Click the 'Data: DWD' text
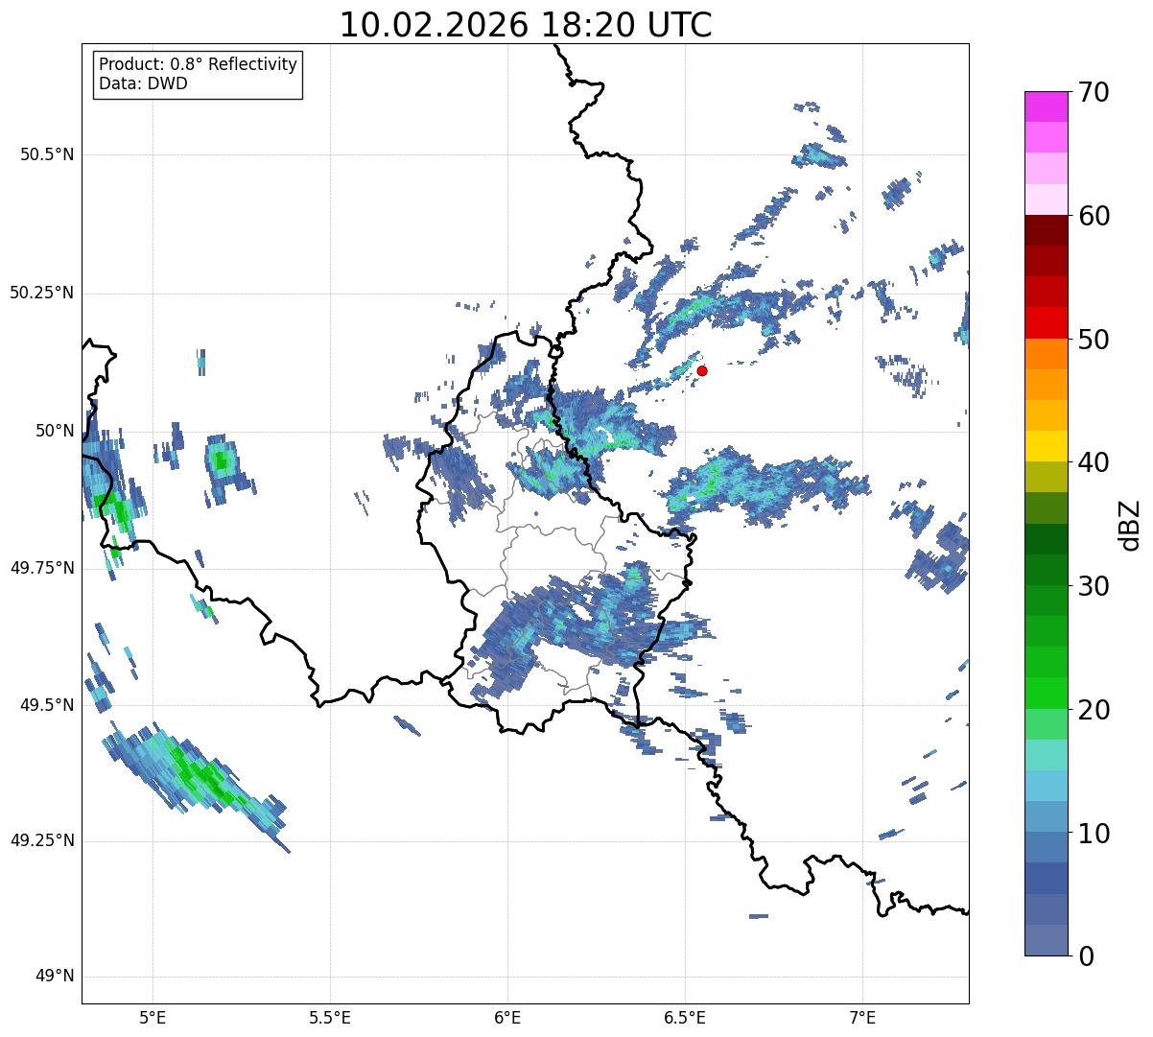The height and width of the screenshot is (1037, 1153). [143, 83]
